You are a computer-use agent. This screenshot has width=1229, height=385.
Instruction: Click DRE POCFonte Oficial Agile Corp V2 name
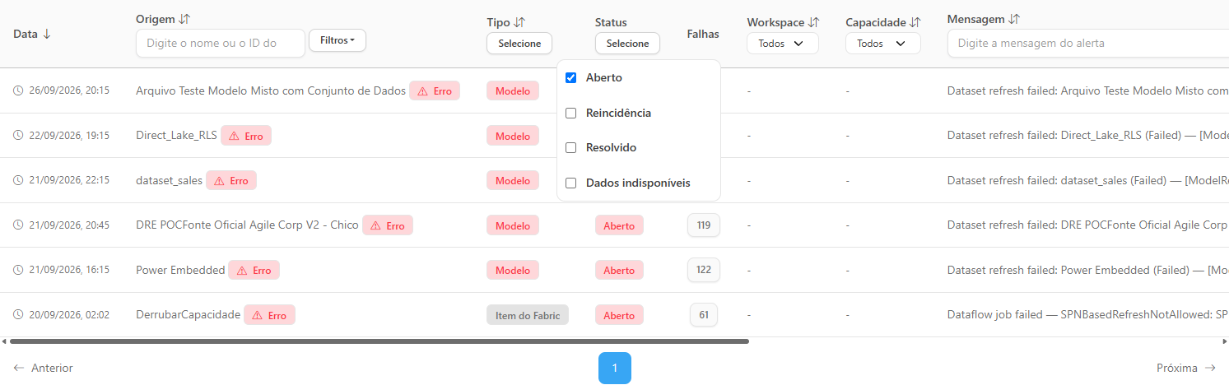[247, 225]
